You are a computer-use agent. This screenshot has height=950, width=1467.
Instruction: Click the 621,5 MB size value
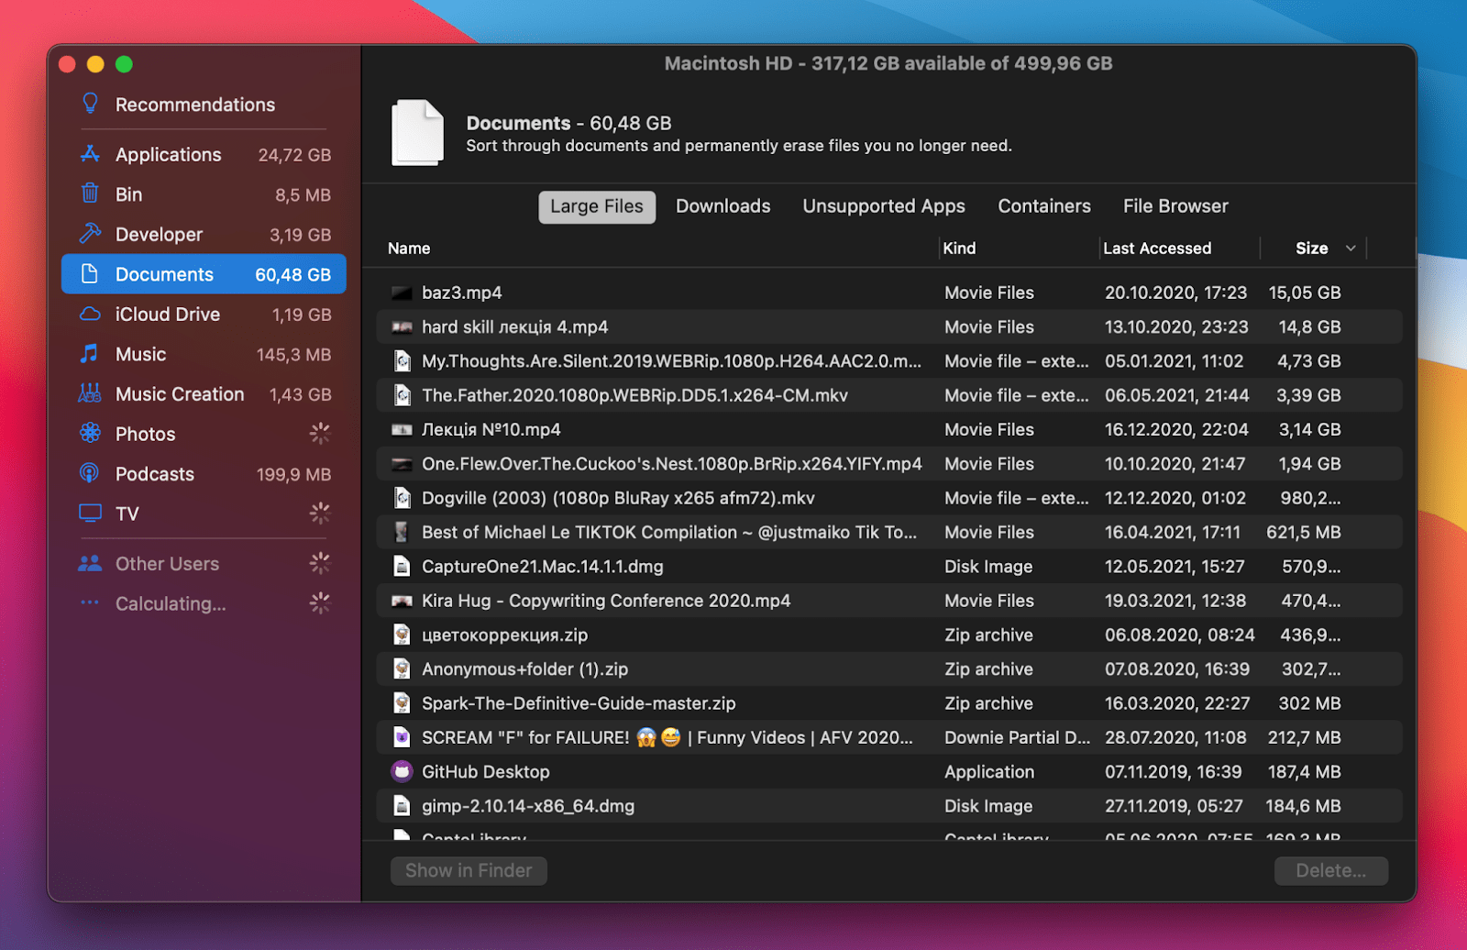pyautogui.click(x=1304, y=532)
